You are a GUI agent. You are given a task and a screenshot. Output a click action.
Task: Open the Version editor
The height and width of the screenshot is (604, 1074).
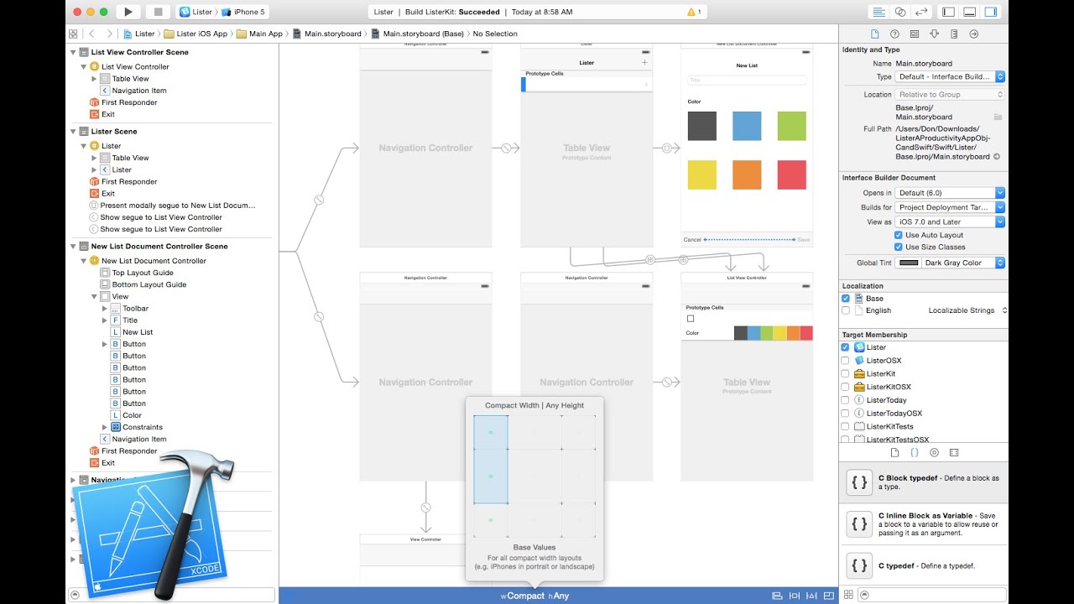tap(921, 12)
